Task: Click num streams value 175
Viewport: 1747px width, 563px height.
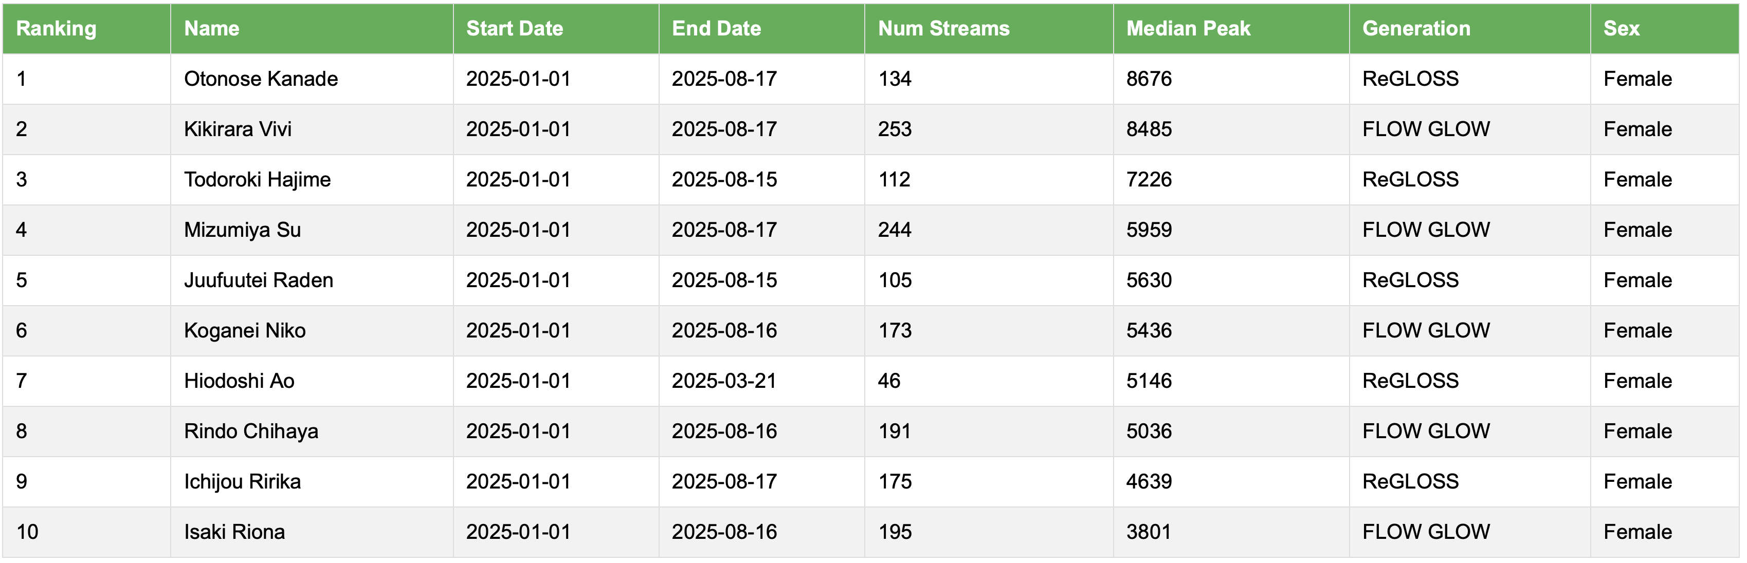Action: pos(895,482)
